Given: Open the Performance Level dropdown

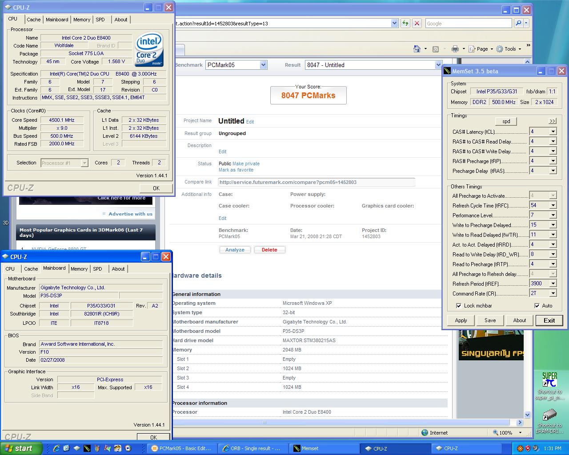Looking at the screenshot, I should (553, 215).
